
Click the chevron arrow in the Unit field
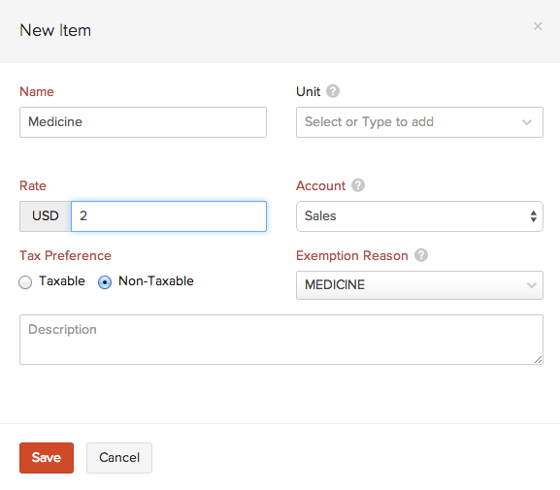[527, 122]
